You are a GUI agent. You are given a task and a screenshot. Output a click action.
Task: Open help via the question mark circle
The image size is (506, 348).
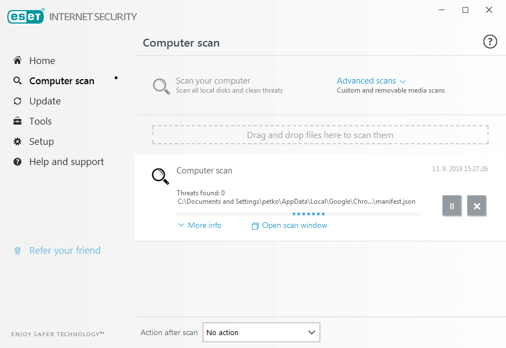[490, 42]
